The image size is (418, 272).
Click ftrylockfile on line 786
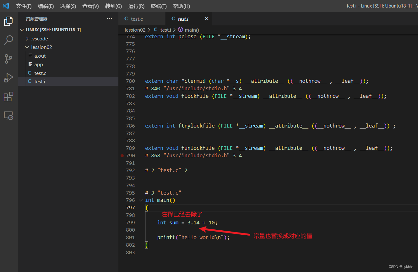click(x=197, y=126)
